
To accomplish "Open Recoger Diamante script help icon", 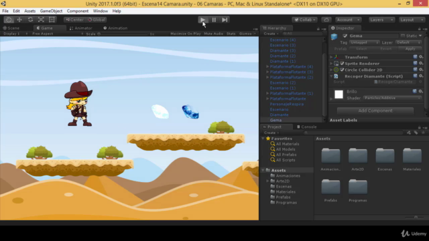I will pos(415,76).
